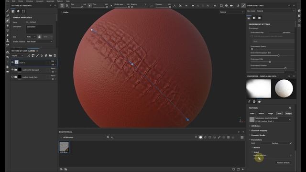
Task: Click the add mask icon in Layers toolbar
Action: tap(33, 56)
